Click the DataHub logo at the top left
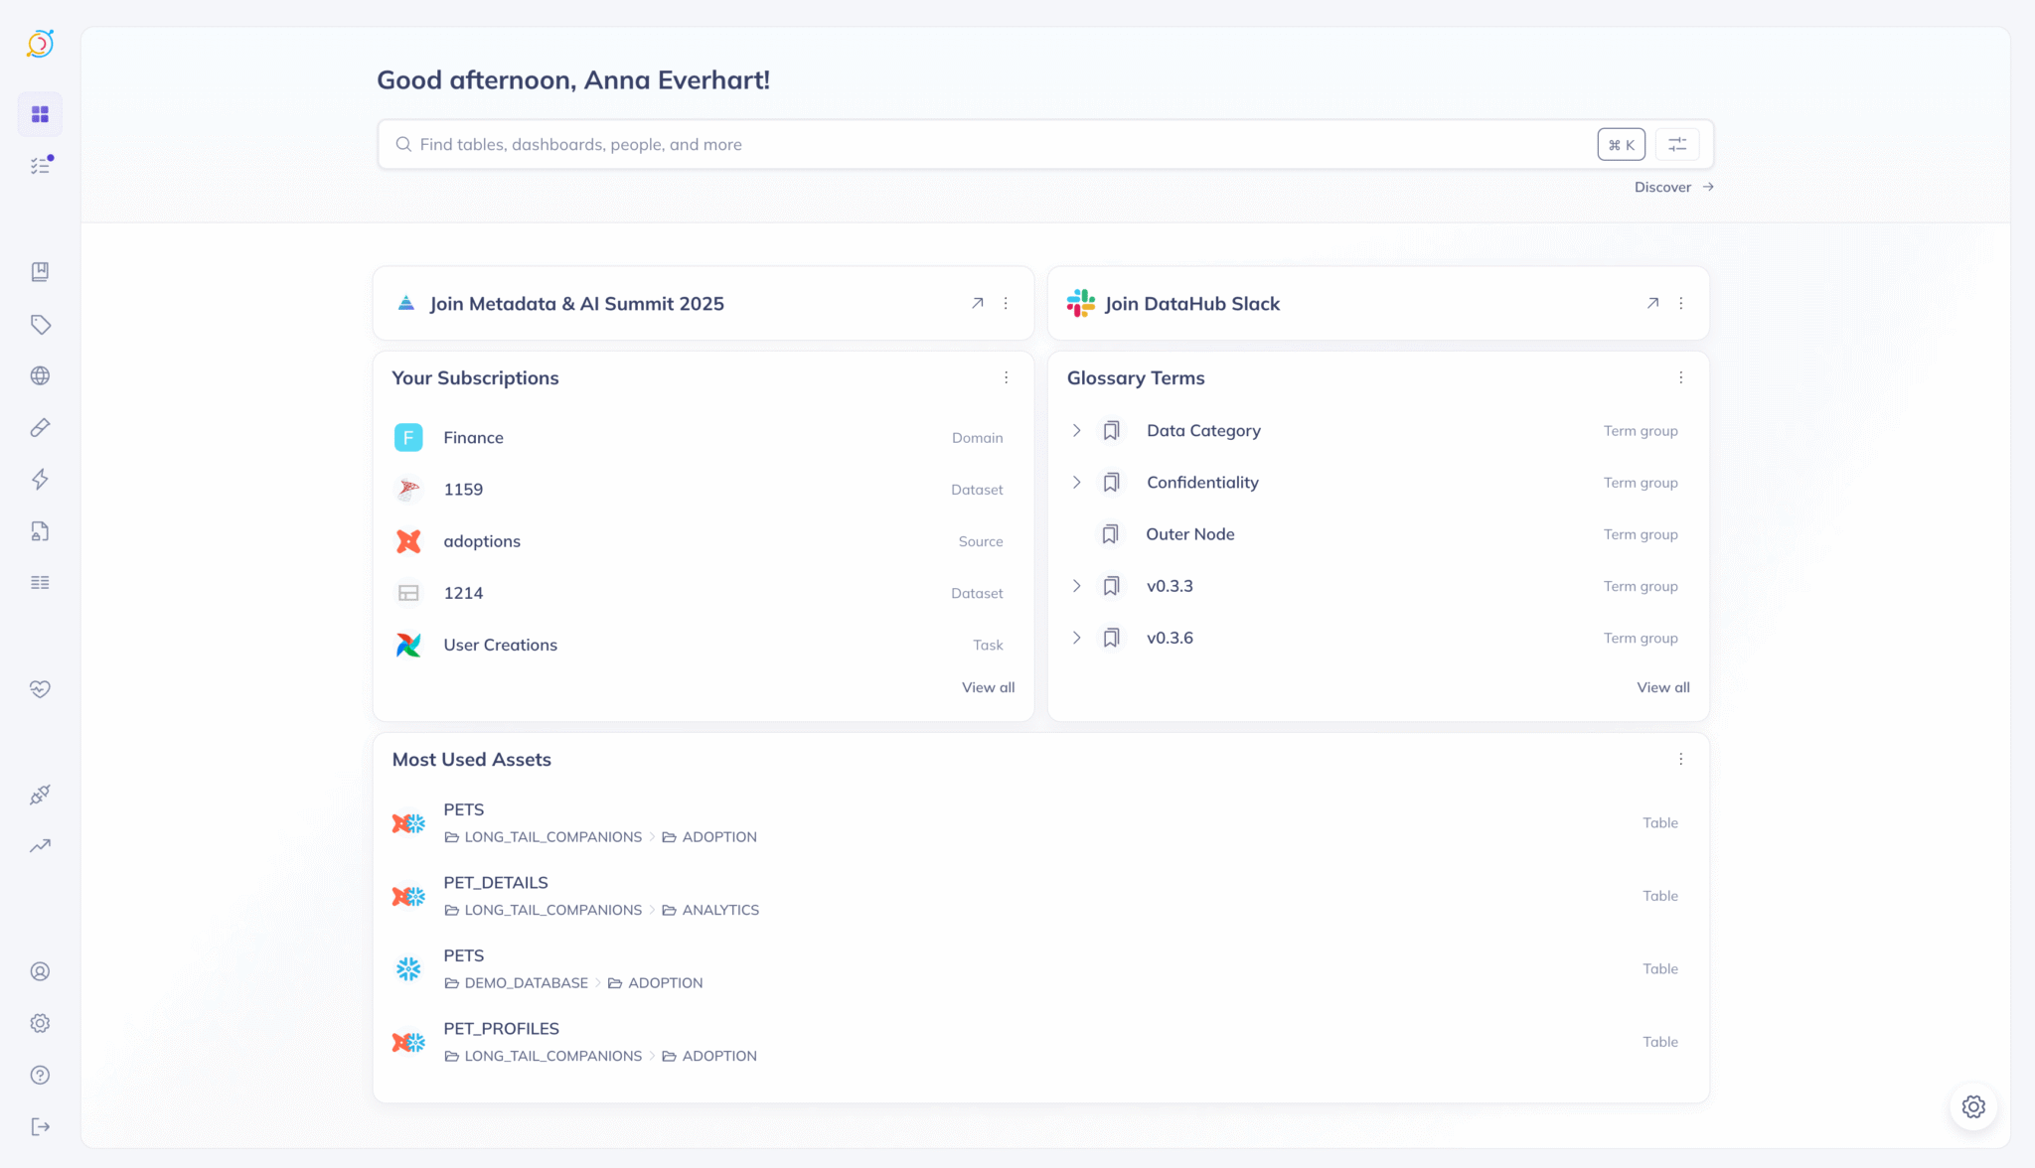 pyautogui.click(x=39, y=43)
